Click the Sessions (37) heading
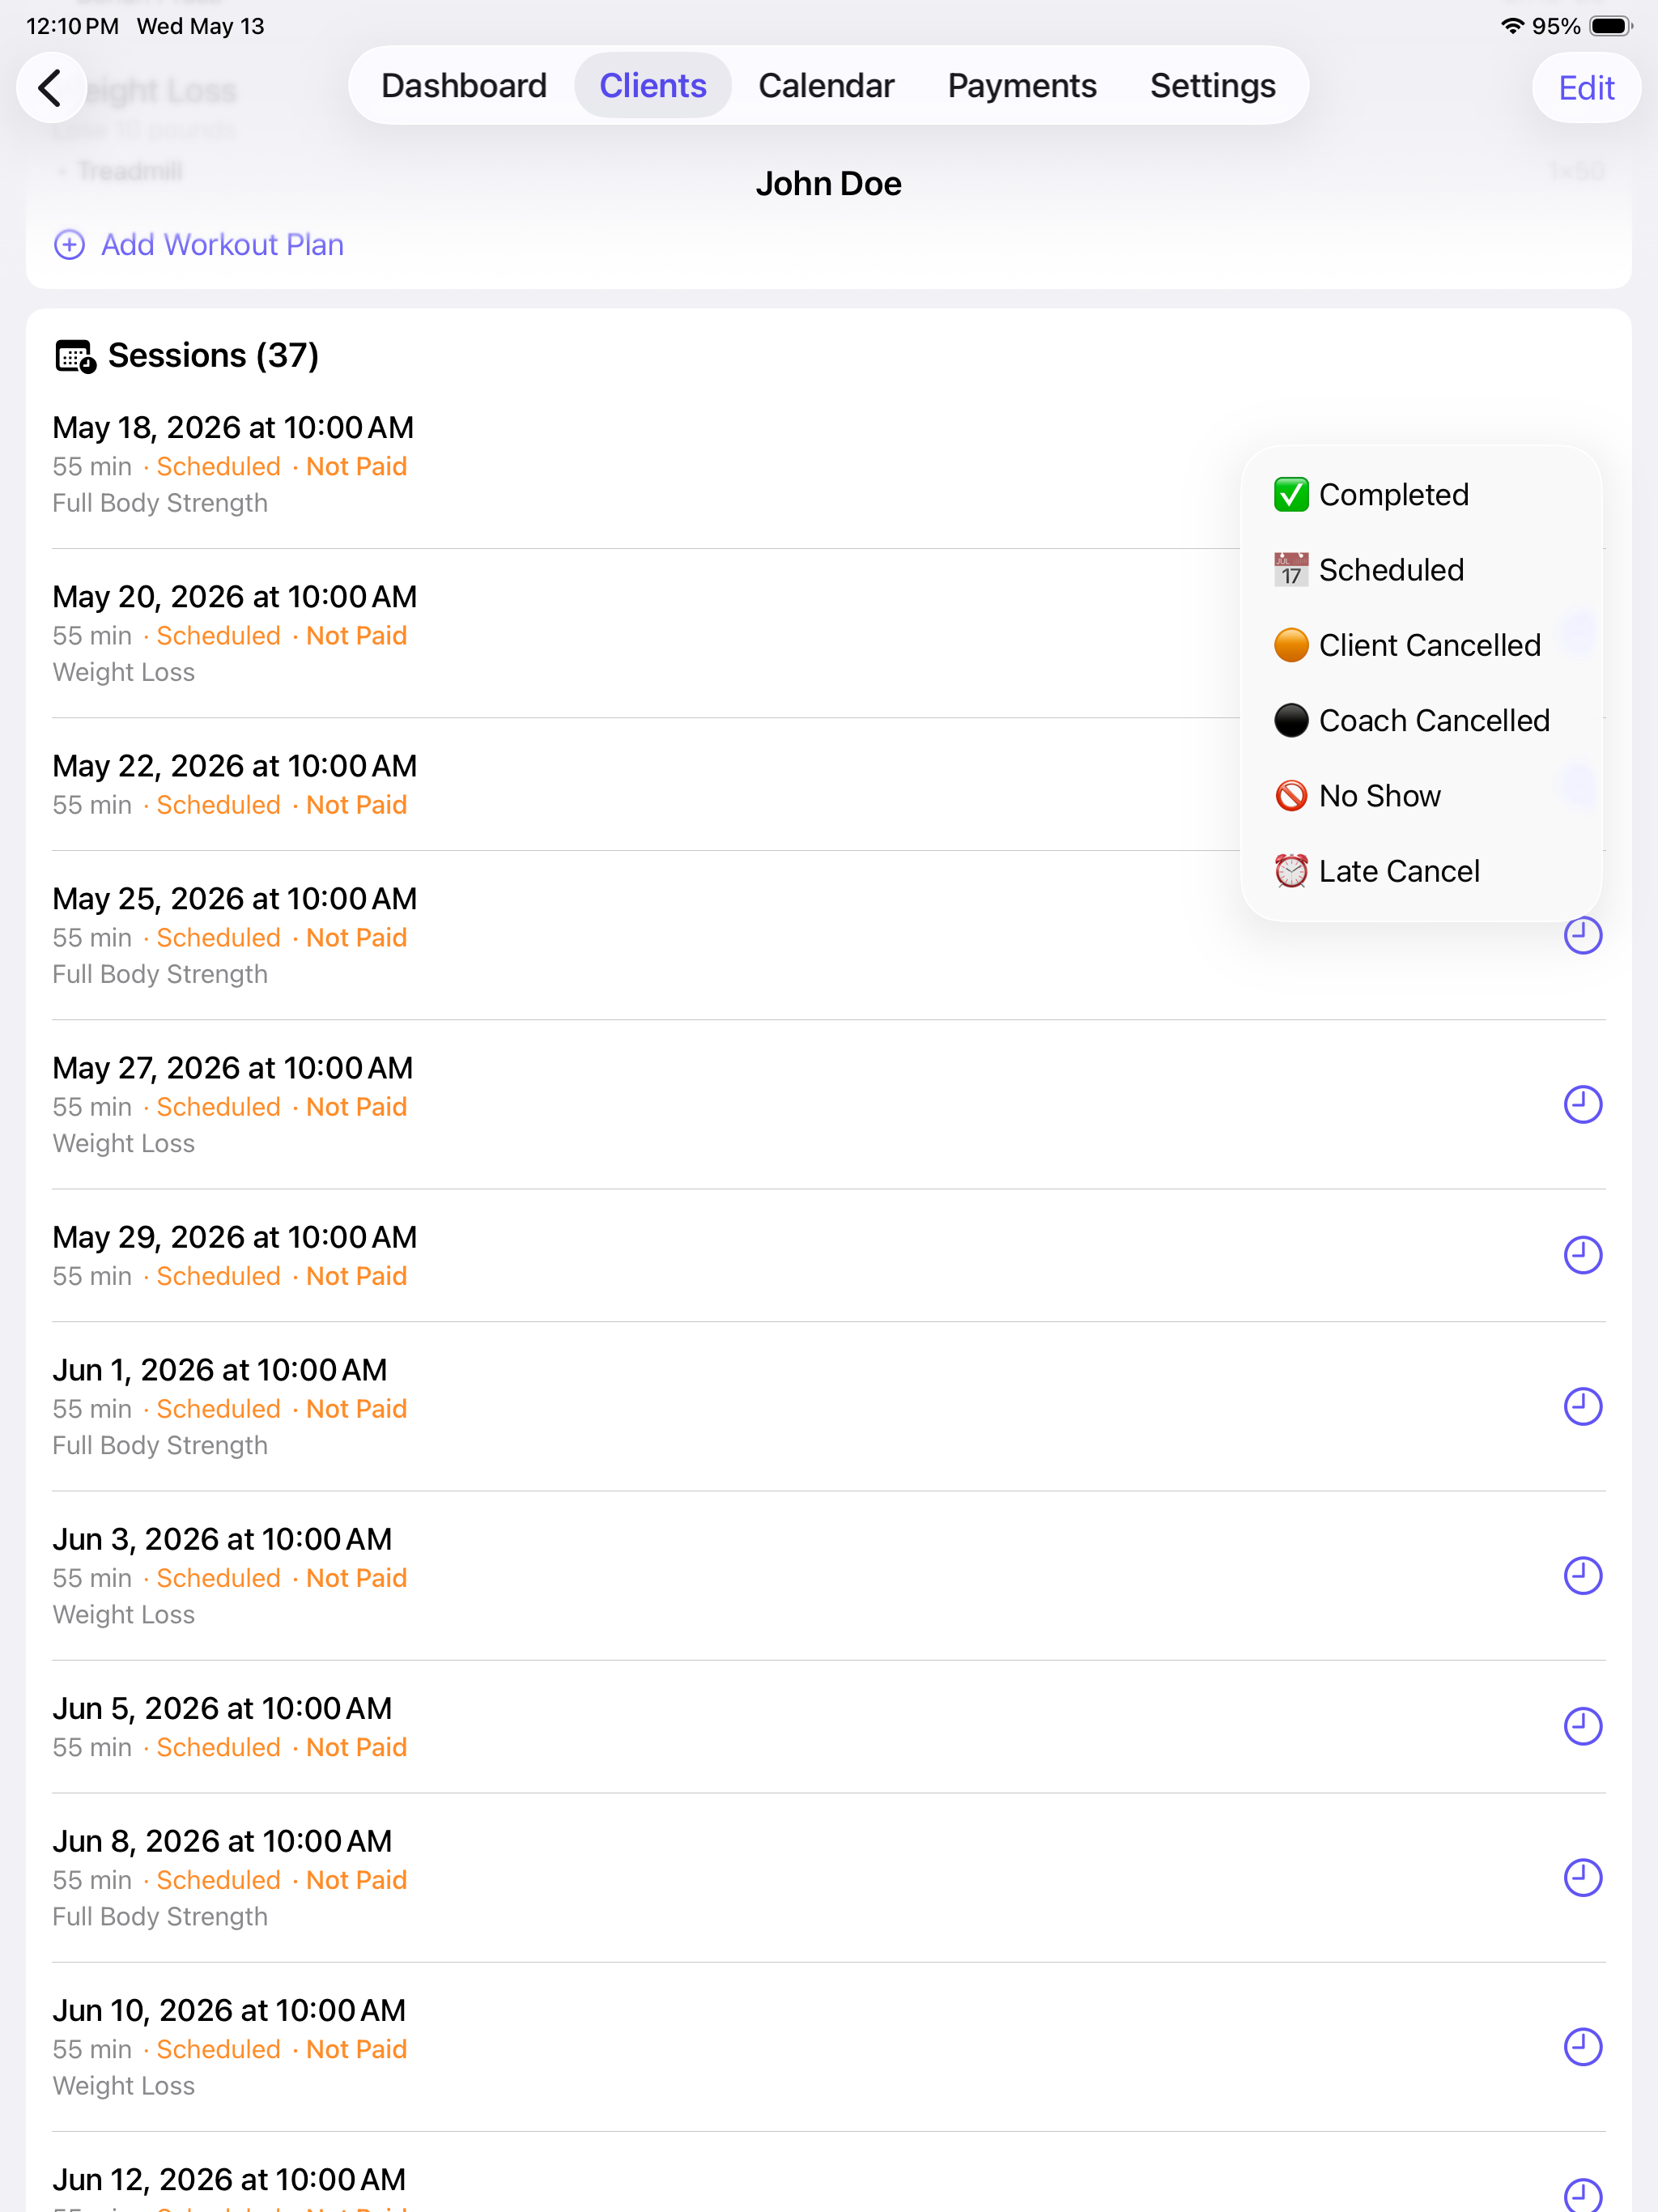This screenshot has width=1658, height=2212. [213, 356]
